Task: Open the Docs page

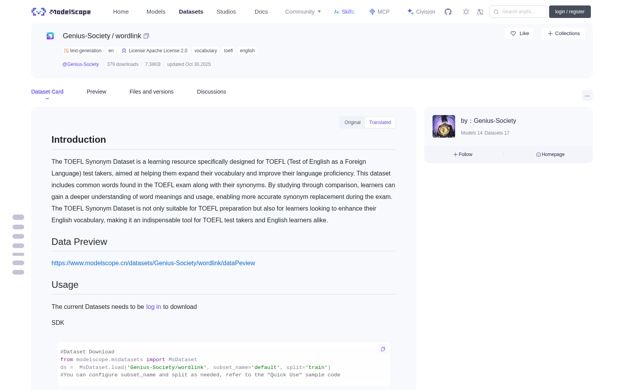Action: [x=261, y=12]
